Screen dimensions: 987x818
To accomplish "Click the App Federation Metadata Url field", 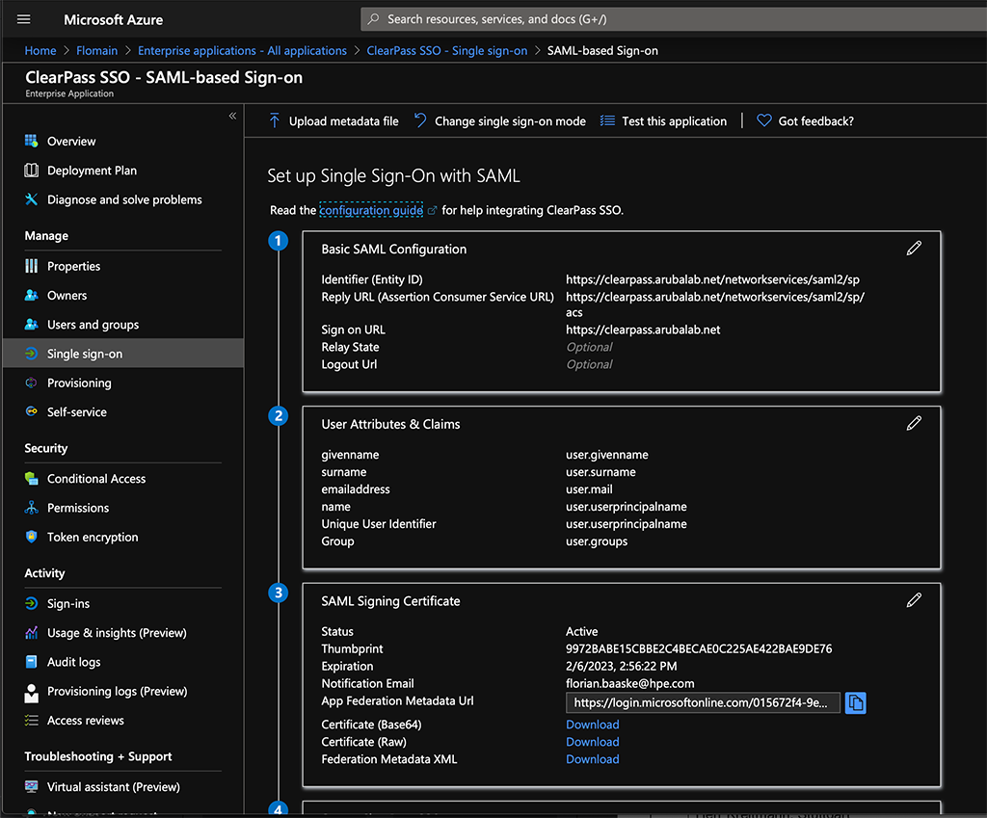I will [x=703, y=702].
